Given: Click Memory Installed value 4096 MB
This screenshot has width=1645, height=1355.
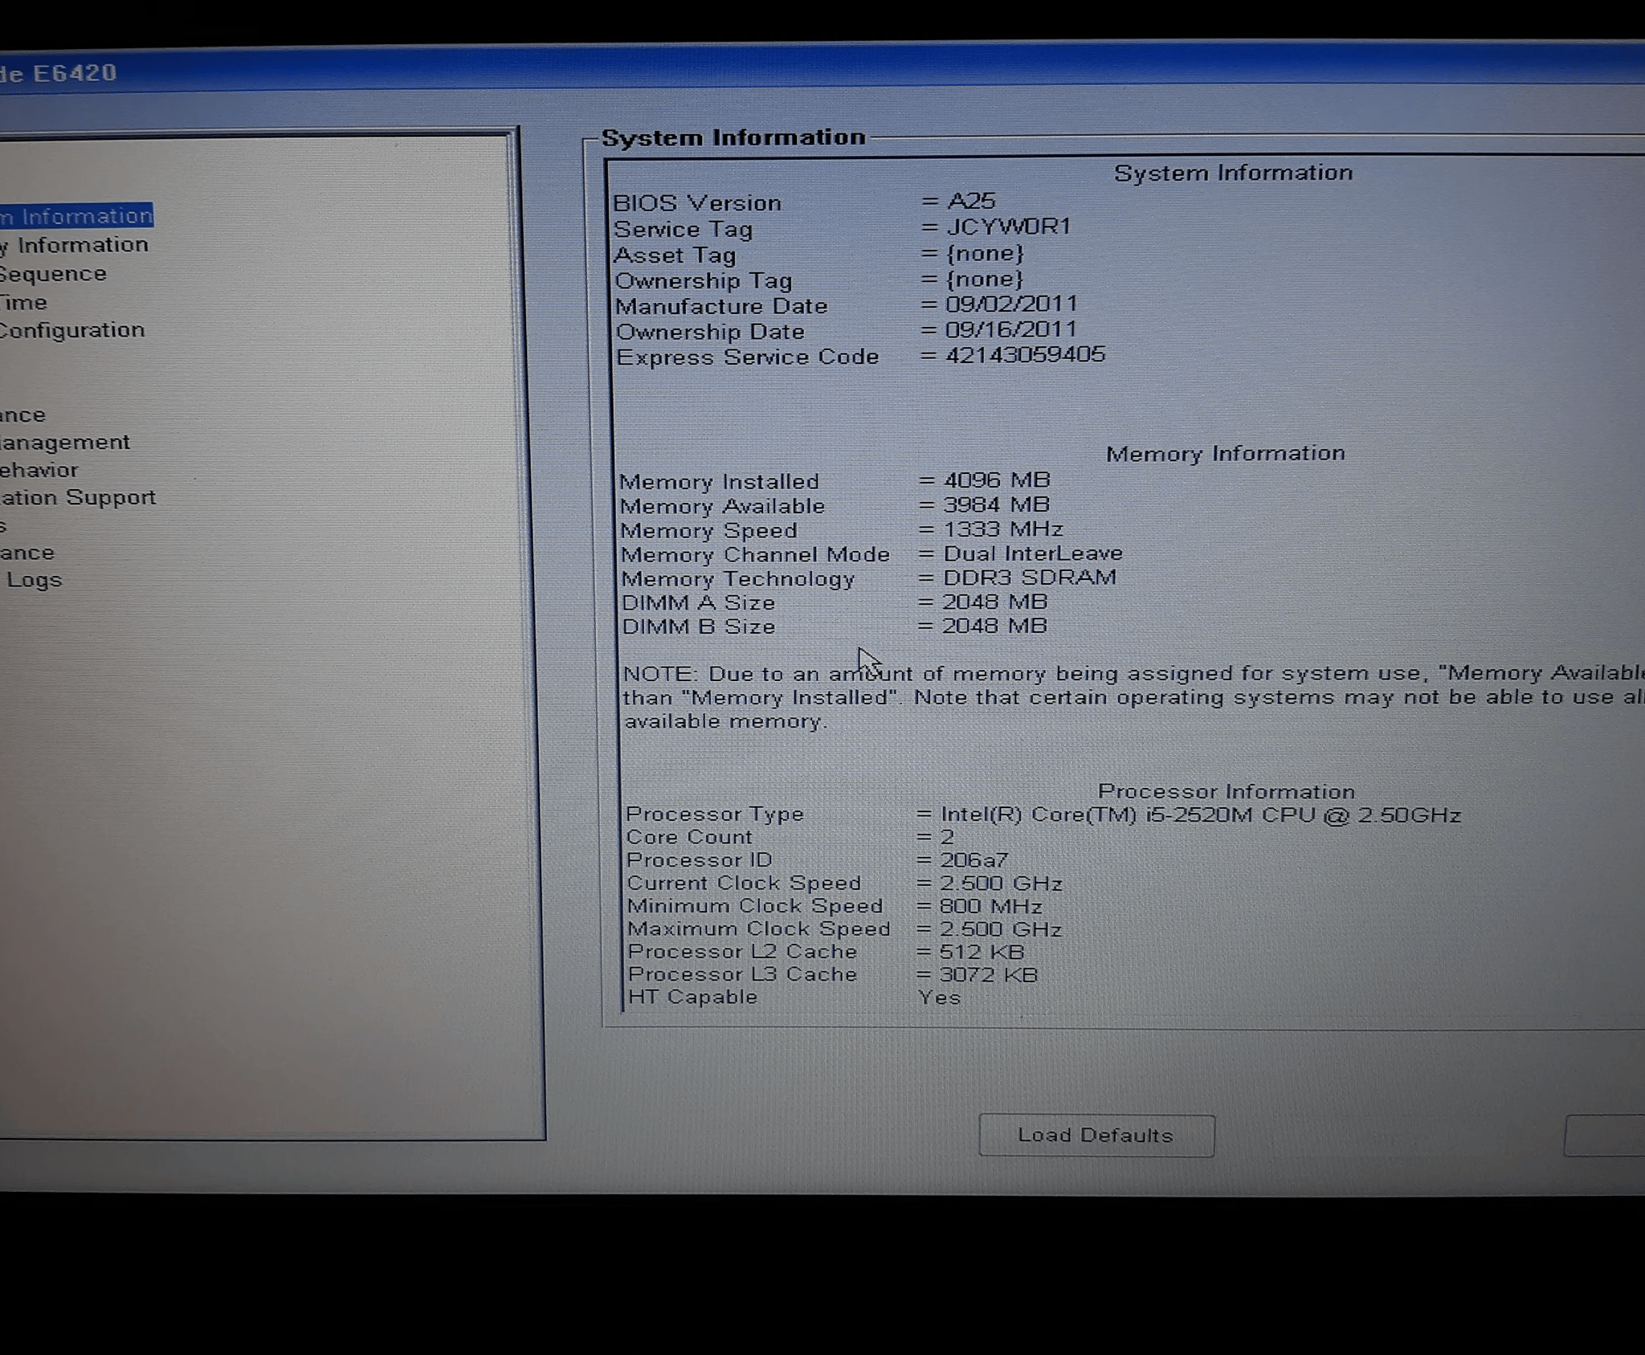Looking at the screenshot, I should (x=997, y=480).
